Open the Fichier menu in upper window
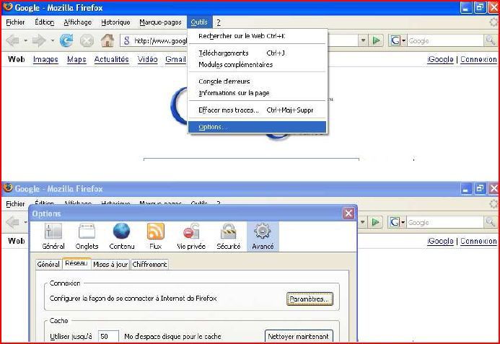Viewport: 500px width, 344px height. [x=15, y=22]
